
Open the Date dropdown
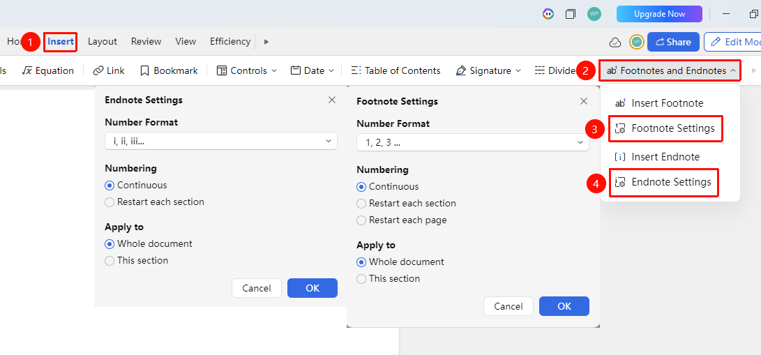point(312,71)
